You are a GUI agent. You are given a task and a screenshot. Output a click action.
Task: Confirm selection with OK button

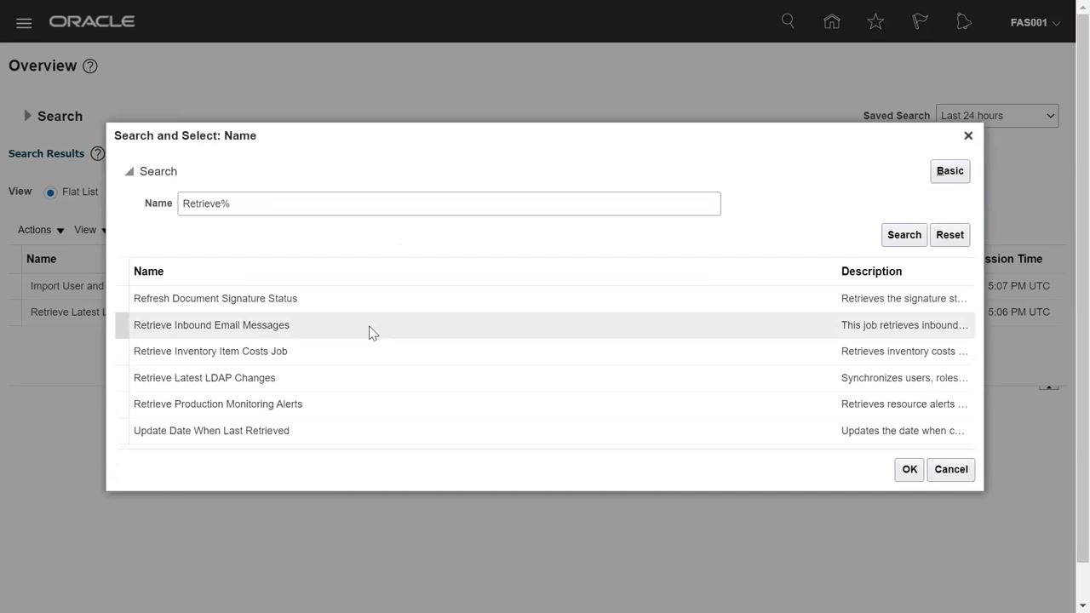coord(909,470)
